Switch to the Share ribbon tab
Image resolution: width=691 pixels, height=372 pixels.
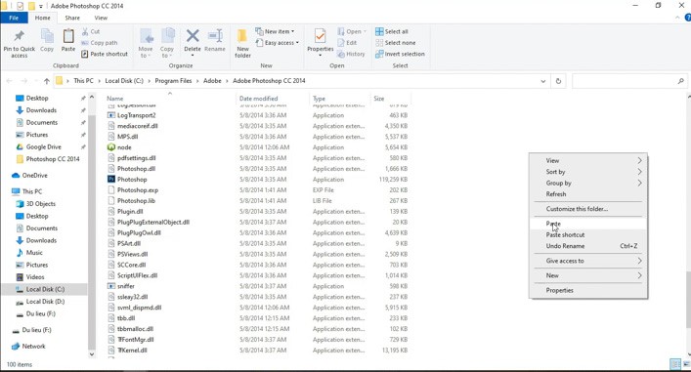[72, 18]
